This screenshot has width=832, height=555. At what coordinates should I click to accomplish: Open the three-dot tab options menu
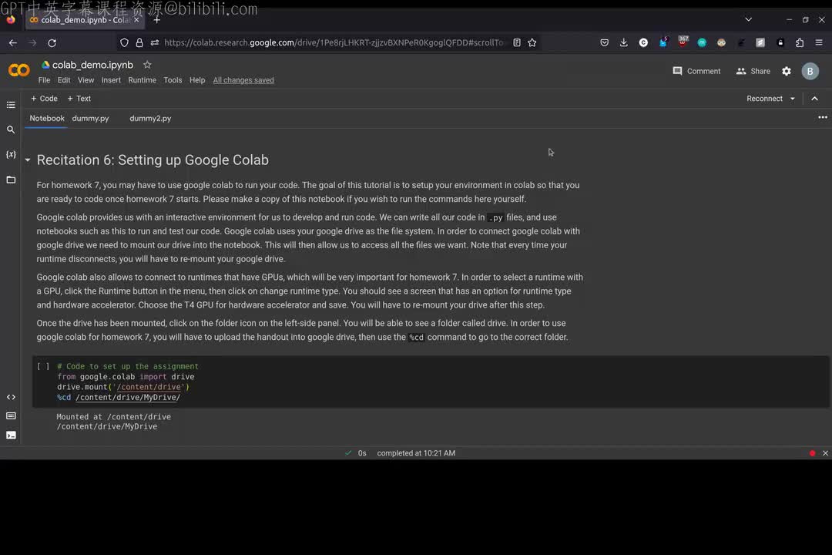[x=823, y=117]
